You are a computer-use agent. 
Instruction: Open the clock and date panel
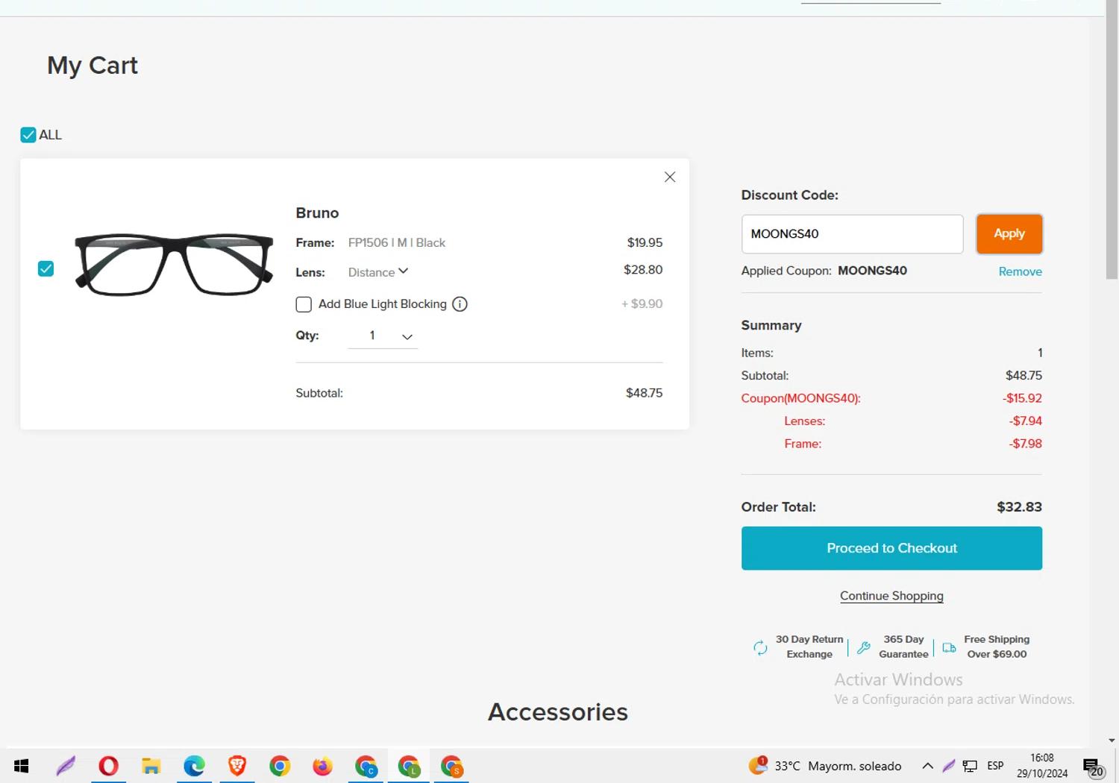pyautogui.click(x=1042, y=766)
